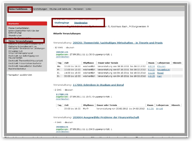Click the '16:00 bis 18:00' Monday cell
The height and width of the screenshot is (141, 192).
click(72, 66)
